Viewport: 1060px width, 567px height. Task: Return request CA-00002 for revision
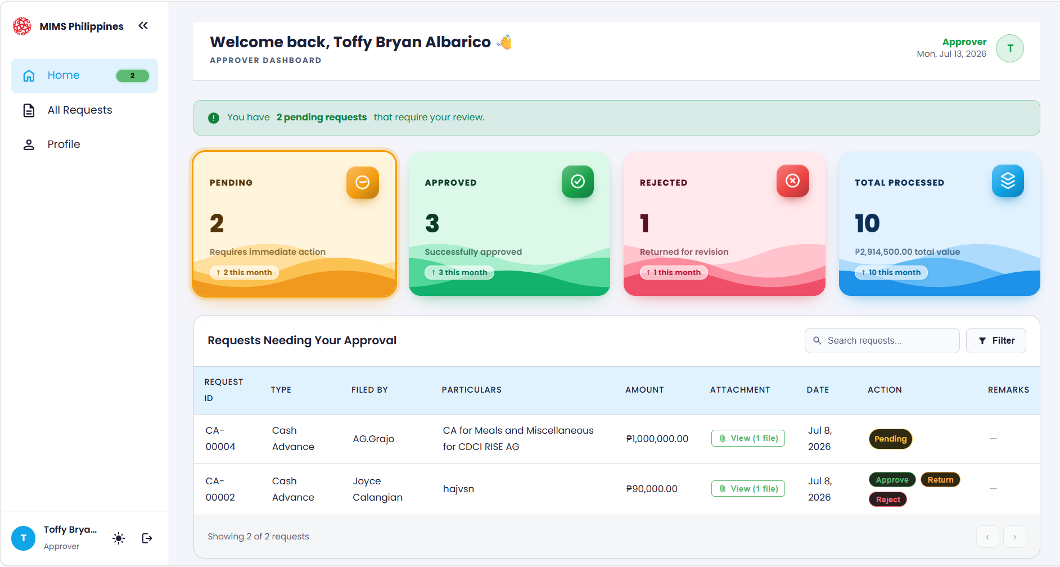[940, 480]
